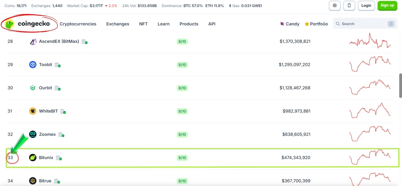Click Toobit proof-of-reserves badge icon
Screen dimensions: 402x186
(x=58, y=65)
